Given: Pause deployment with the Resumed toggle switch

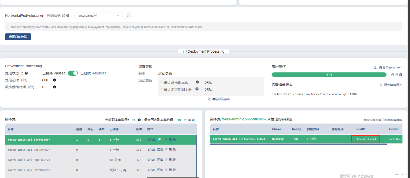Looking at the screenshot, I should coord(73,73).
